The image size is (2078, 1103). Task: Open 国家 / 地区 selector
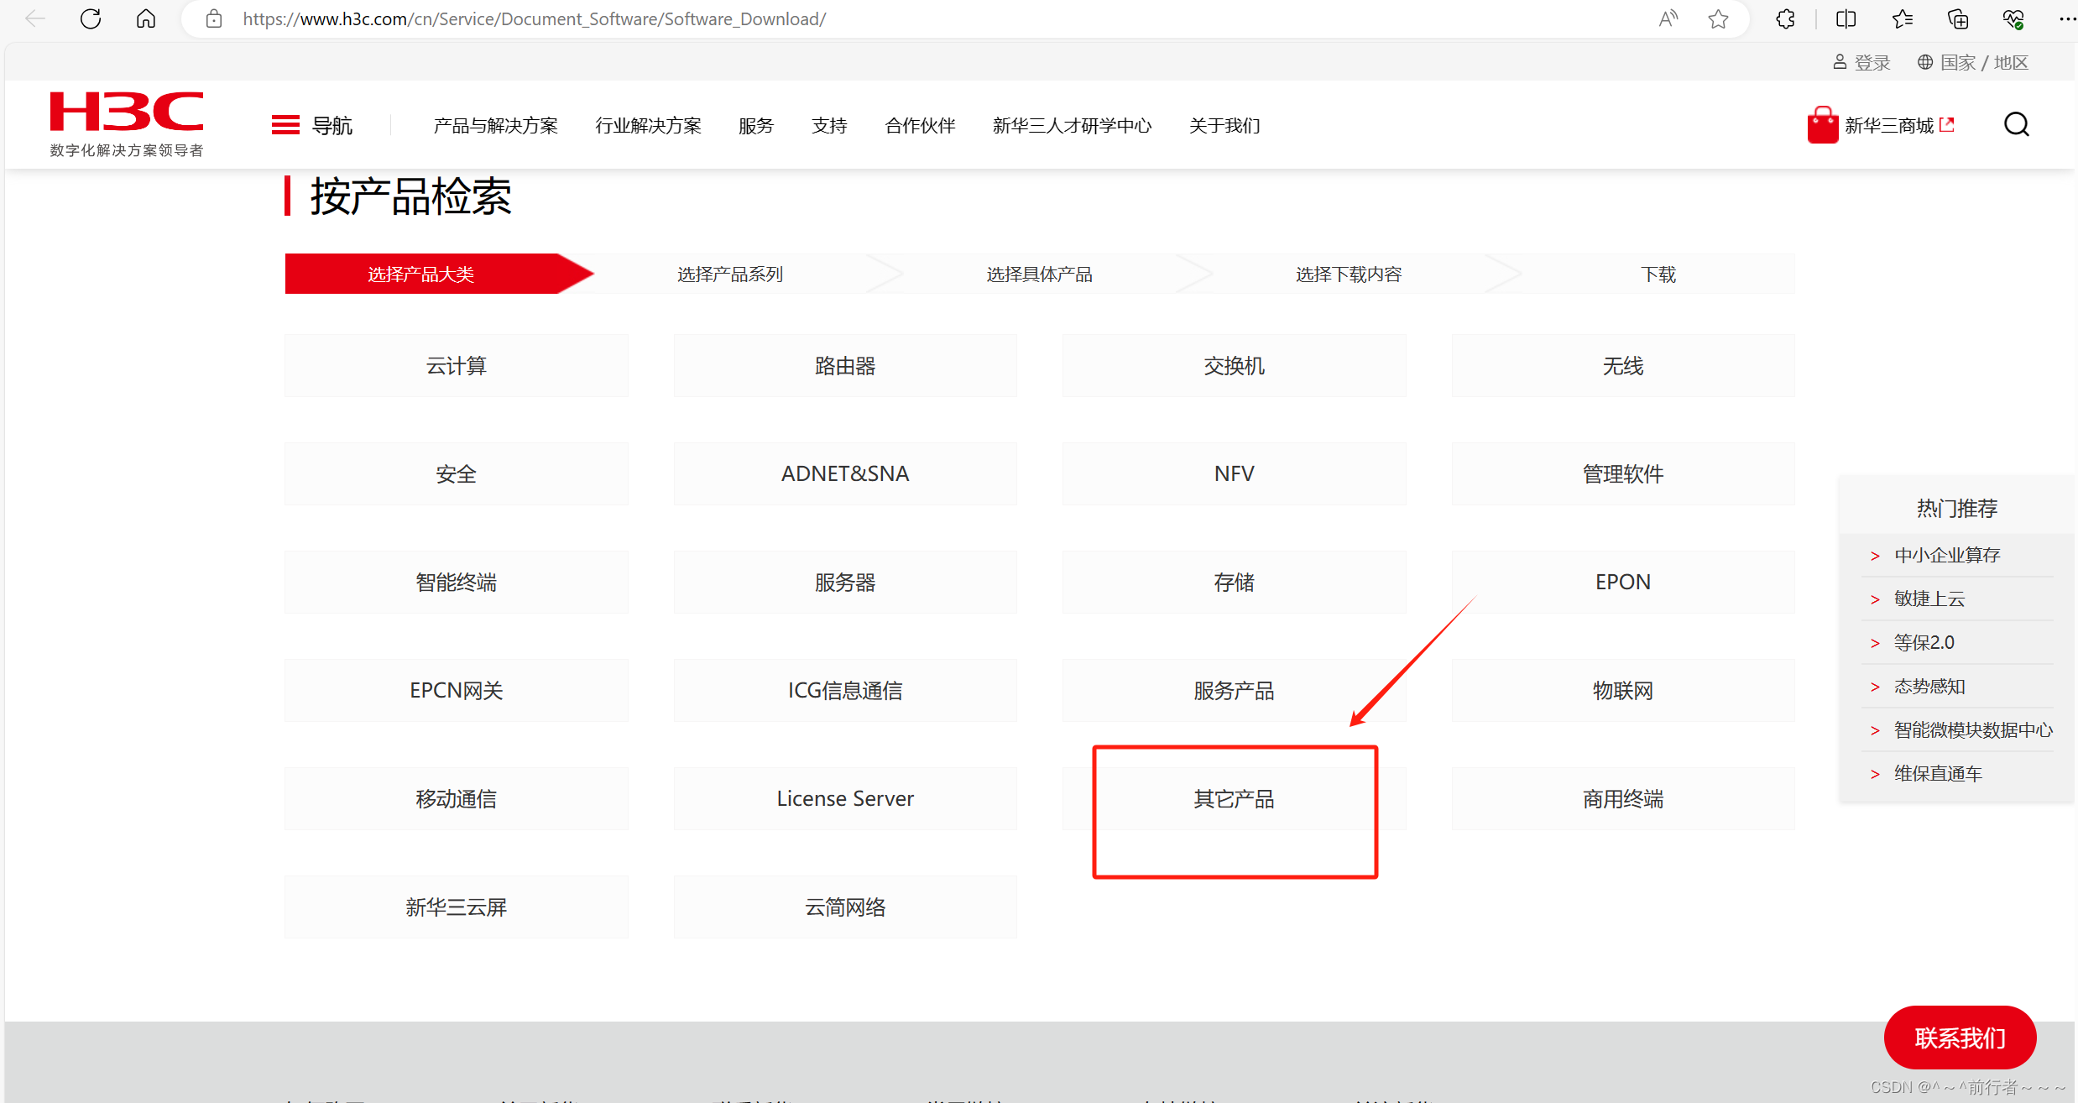(x=1973, y=62)
